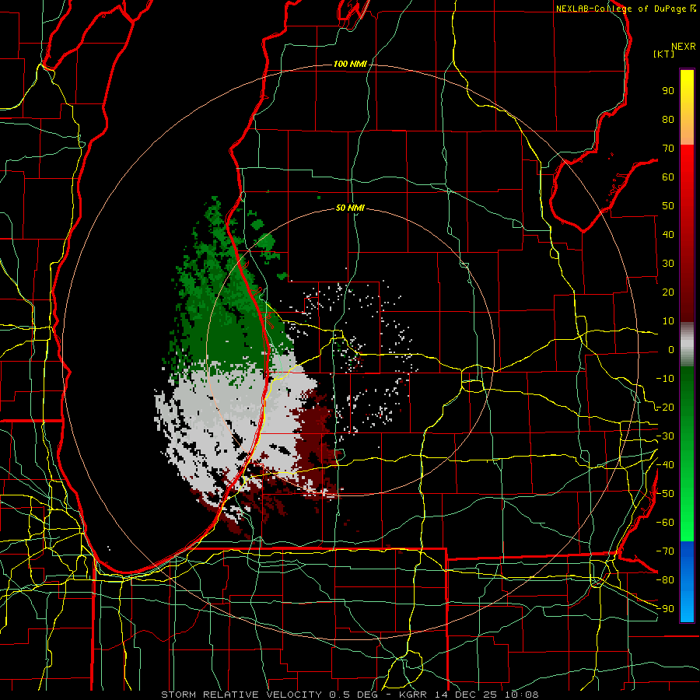
Task: Click the NEXR legend title
Action: (x=684, y=47)
